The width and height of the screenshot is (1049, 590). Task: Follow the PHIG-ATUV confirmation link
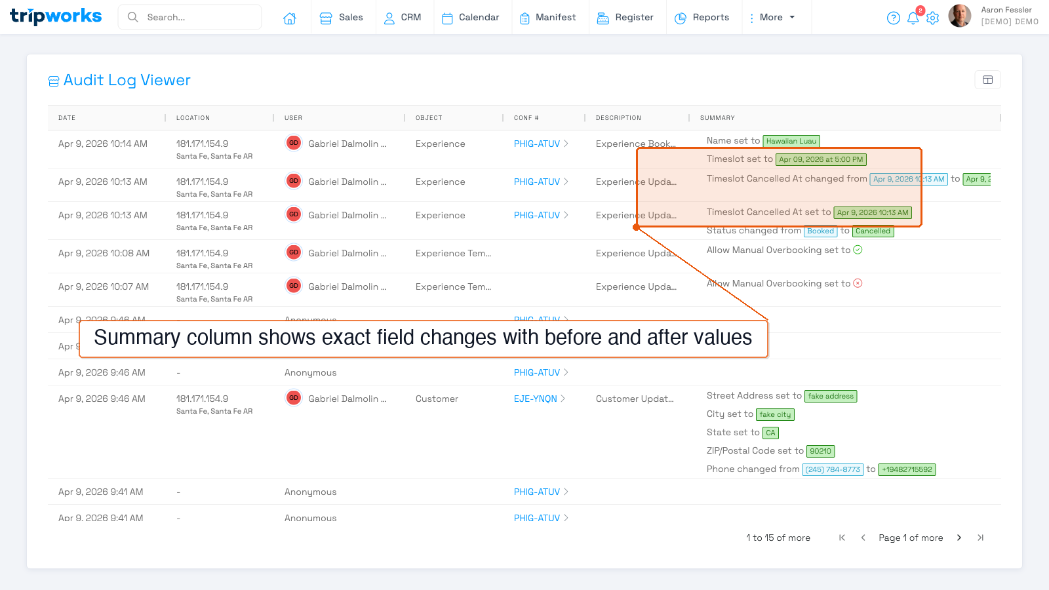click(536, 144)
